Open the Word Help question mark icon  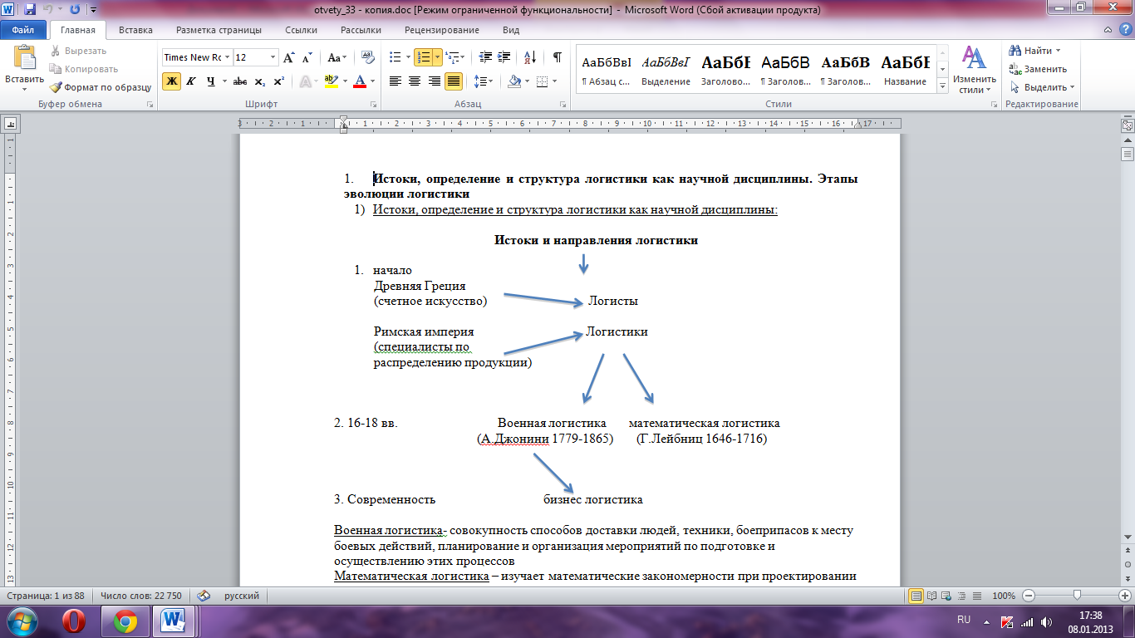click(x=1124, y=30)
